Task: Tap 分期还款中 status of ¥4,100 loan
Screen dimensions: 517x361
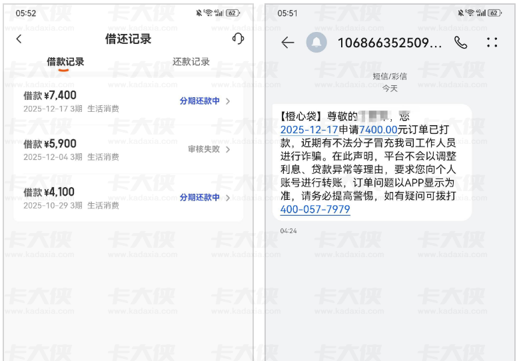Action: 199,197
